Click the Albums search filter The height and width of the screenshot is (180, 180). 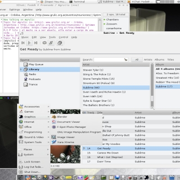159,60
